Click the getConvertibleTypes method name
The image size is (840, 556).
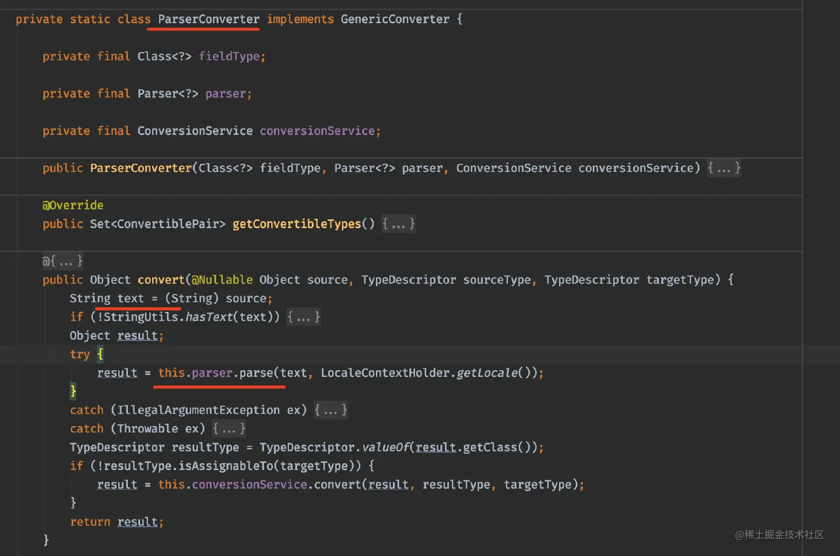pyautogui.click(x=297, y=224)
